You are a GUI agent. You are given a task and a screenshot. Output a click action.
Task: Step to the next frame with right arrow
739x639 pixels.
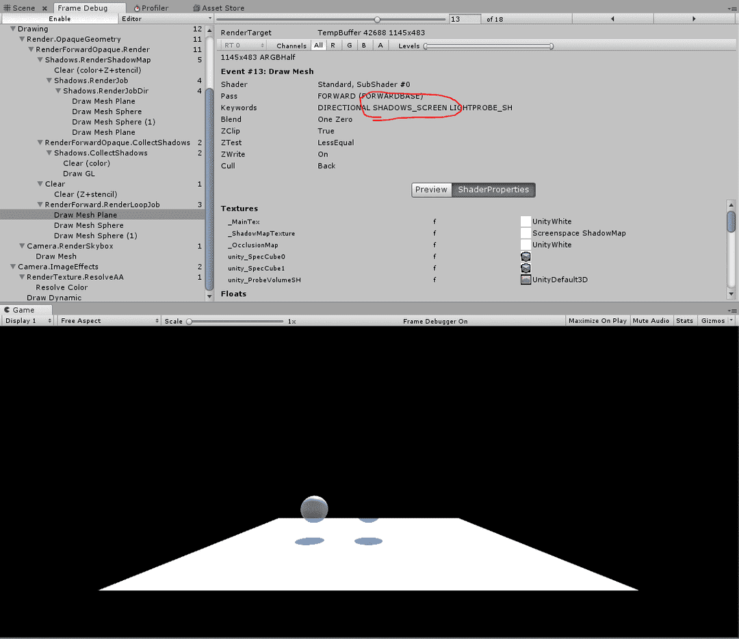coord(693,18)
